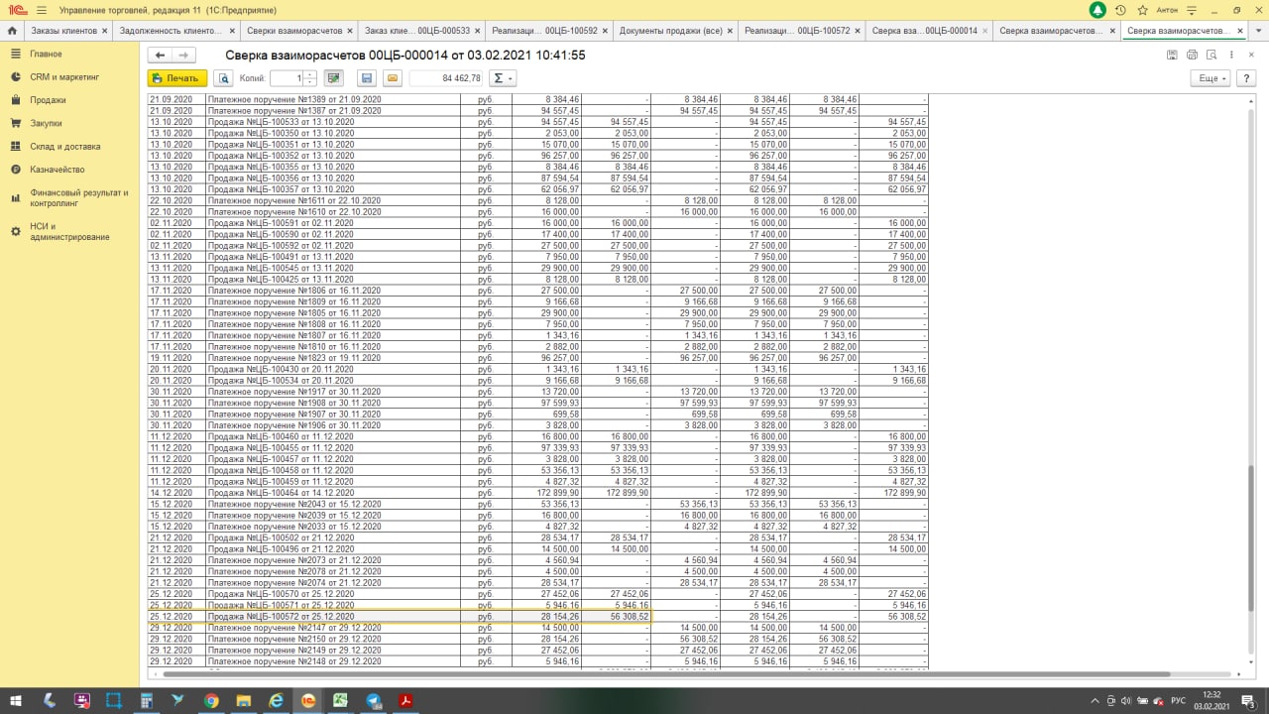The height and width of the screenshot is (714, 1269).
Task: Switch to Реализаци... 00ЦБ-100572 tab
Action: point(797,31)
